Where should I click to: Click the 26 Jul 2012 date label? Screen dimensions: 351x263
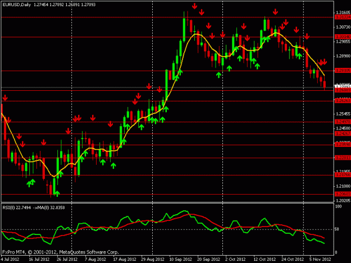point(67,259)
